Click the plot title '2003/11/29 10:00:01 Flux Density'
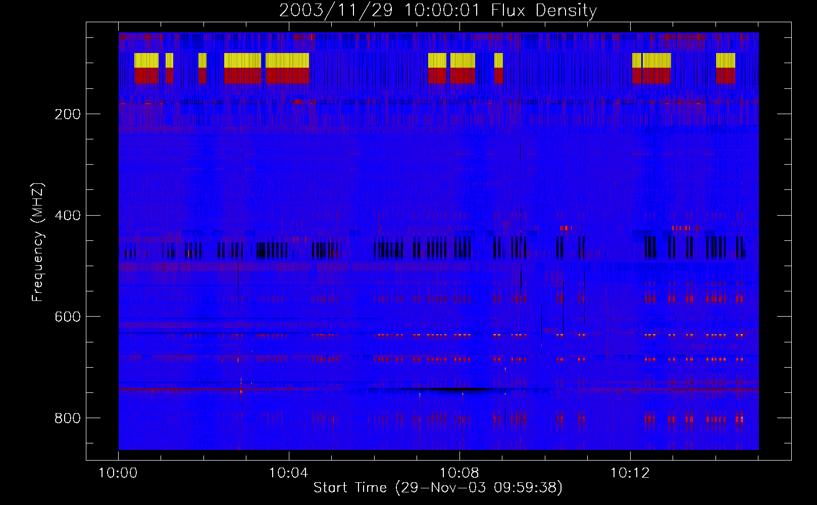817x505 pixels. coord(438,10)
